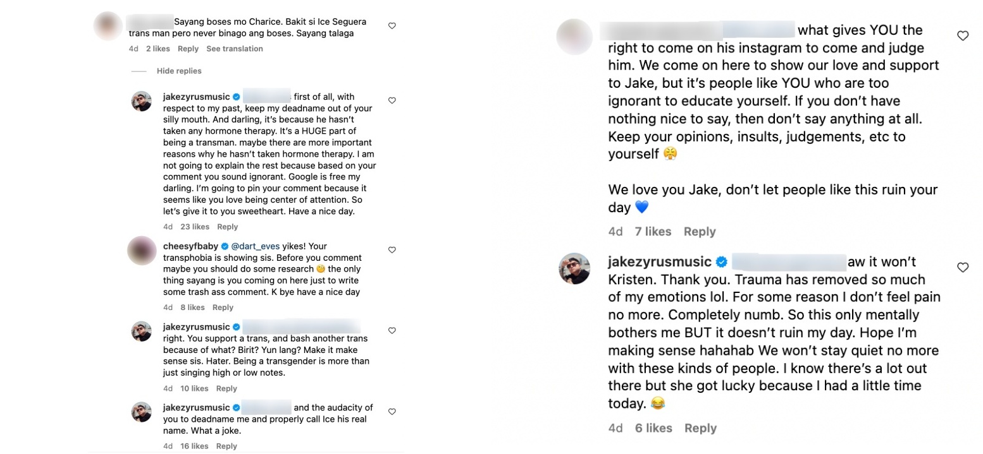The image size is (983, 454).
Task: Reply to the comment with 7 likes
Action: tap(700, 232)
